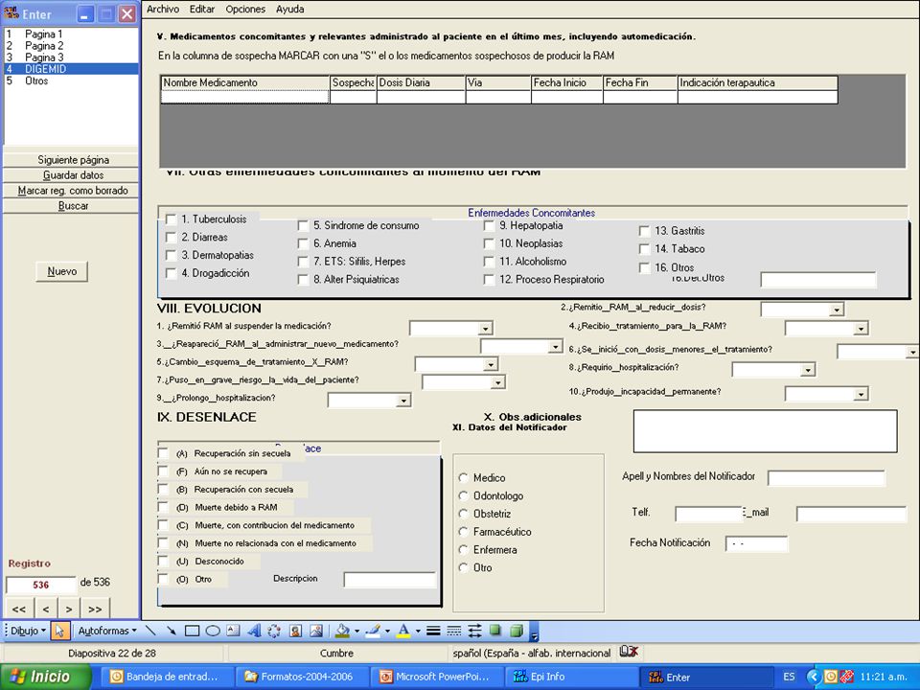
Task: Choose arrow style on the drawing toolbar
Action: [474, 631]
